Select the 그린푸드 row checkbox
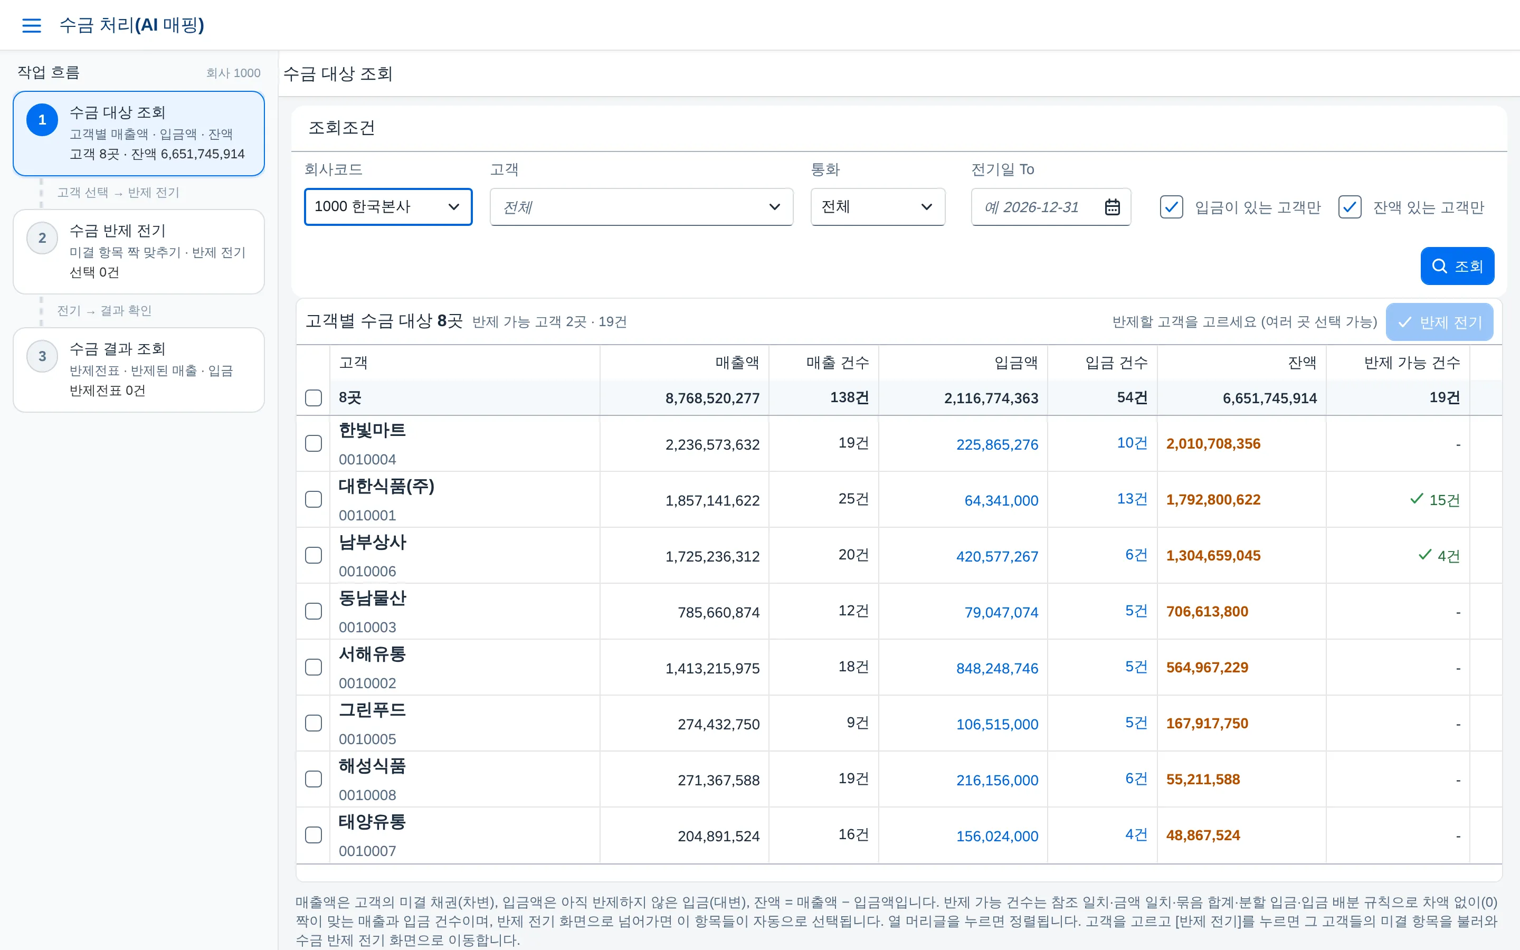The height and width of the screenshot is (950, 1520). [x=313, y=723]
